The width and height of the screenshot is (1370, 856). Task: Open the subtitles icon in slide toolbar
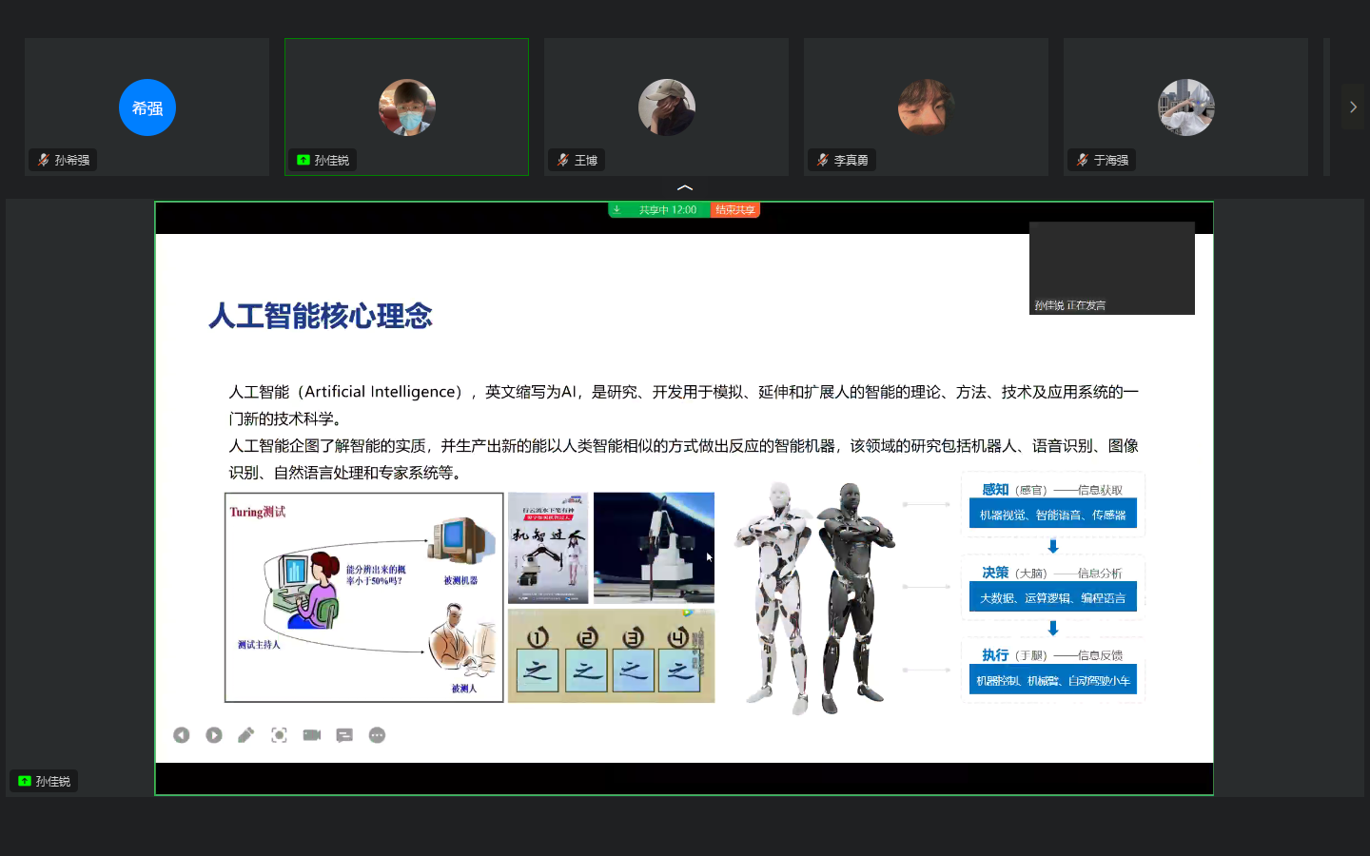(344, 735)
